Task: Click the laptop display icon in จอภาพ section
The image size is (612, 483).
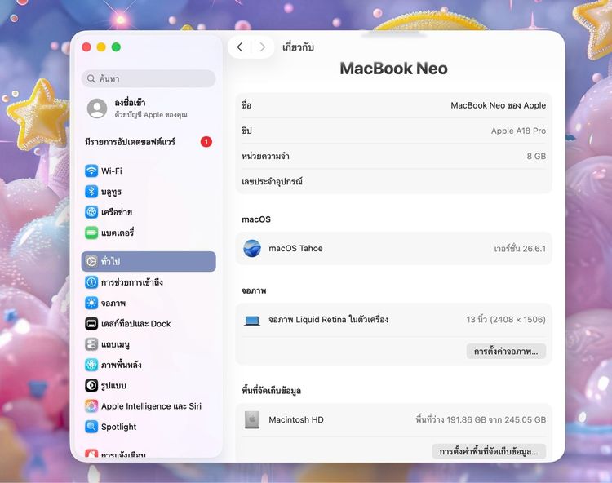Action: [252, 321]
